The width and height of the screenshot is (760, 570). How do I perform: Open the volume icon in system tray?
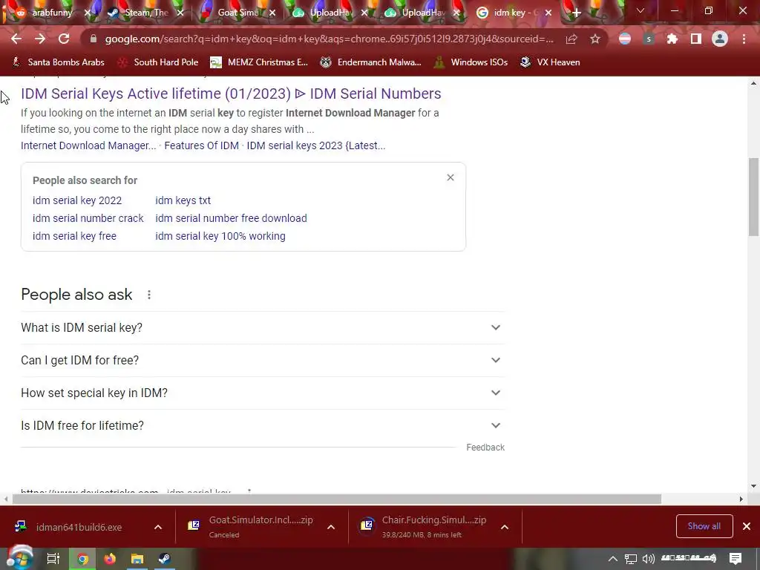[x=648, y=559]
